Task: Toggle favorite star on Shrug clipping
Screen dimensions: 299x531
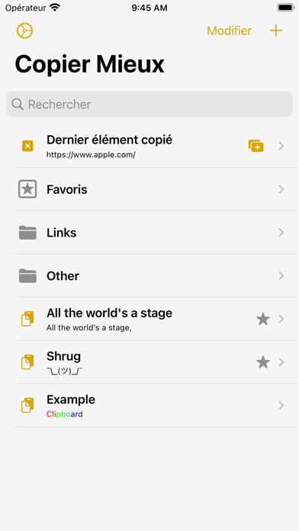Action: tap(263, 362)
